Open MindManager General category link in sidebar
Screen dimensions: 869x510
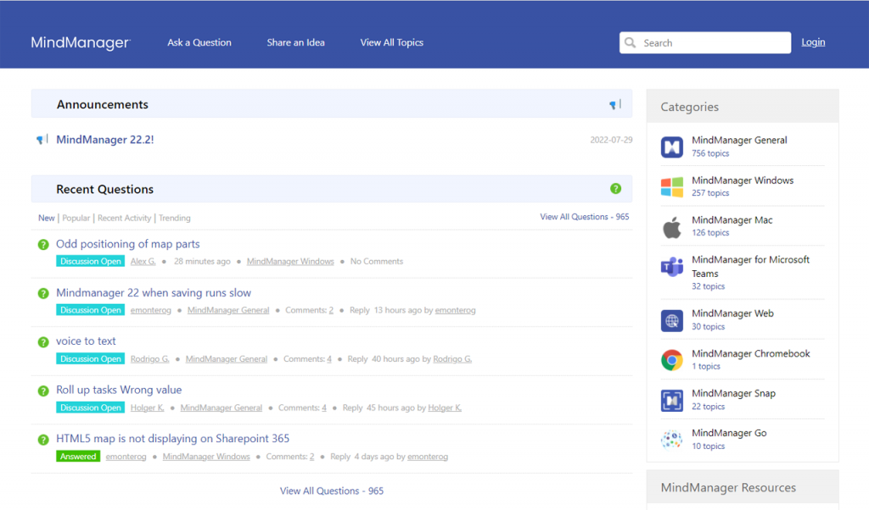pyautogui.click(x=739, y=140)
